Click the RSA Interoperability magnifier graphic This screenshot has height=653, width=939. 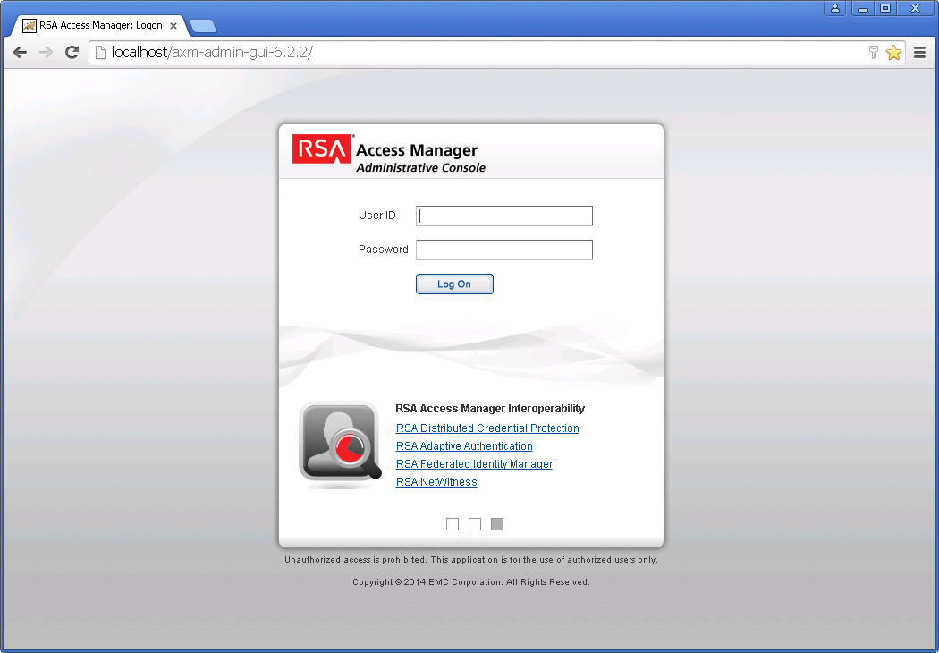(340, 444)
